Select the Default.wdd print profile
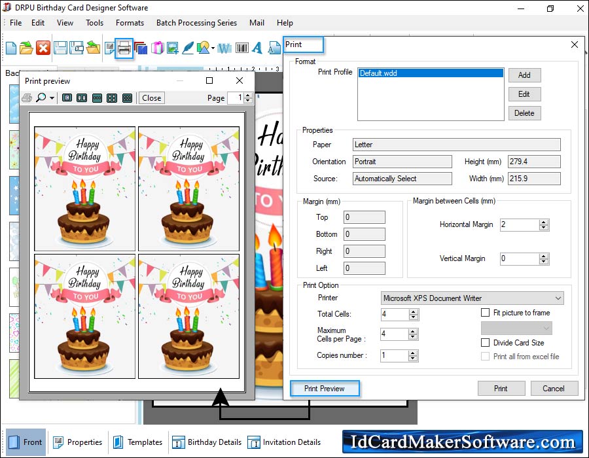The image size is (589, 458). [x=431, y=73]
